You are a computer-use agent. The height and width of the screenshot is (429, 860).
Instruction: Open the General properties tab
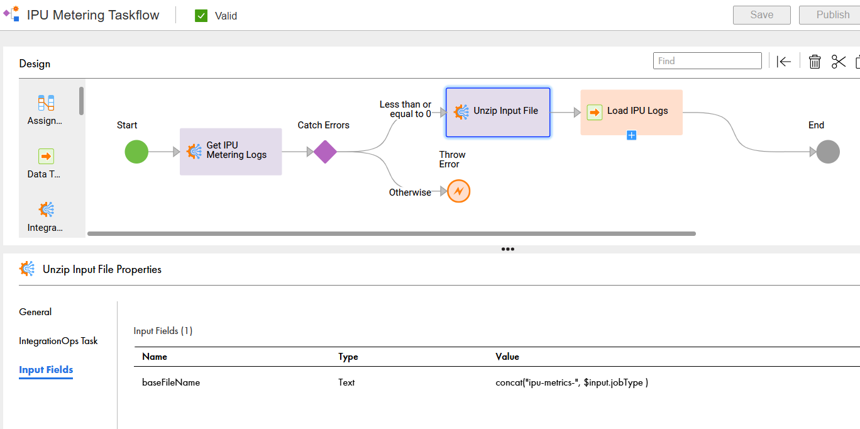click(x=35, y=312)
